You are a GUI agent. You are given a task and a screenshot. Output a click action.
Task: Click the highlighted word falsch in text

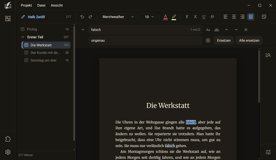[191, 122]
